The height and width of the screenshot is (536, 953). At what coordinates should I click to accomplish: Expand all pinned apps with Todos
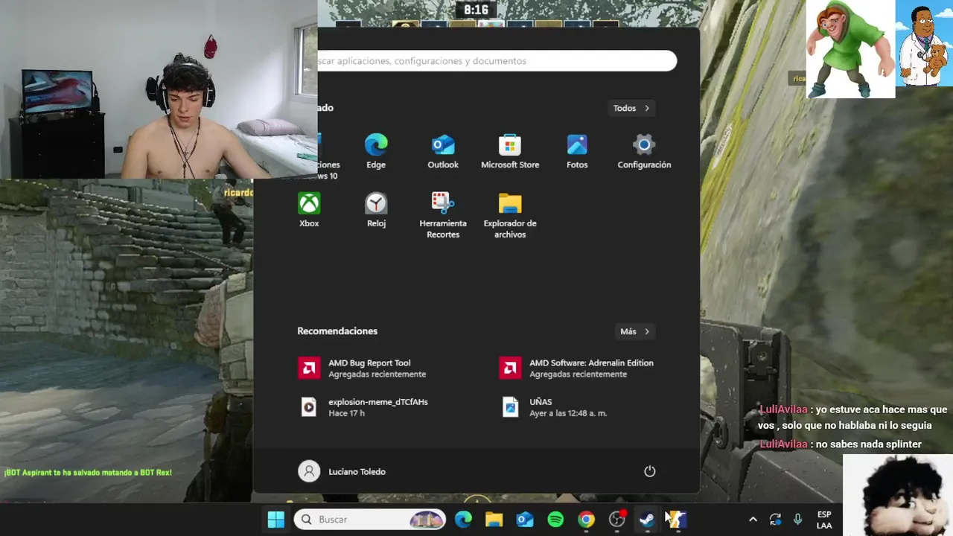click(x=631, y=108)
